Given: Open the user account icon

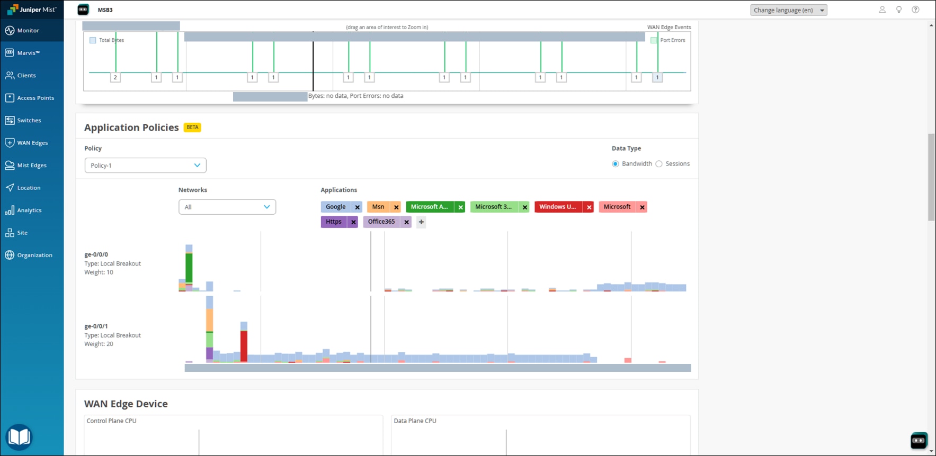Looking at the screenshot, I should pyautogui.click(x=882, y=10).
